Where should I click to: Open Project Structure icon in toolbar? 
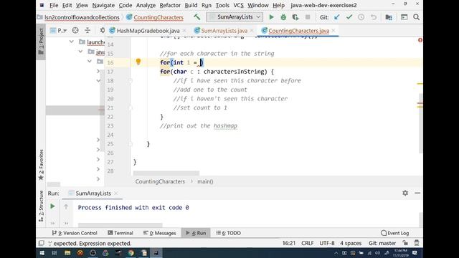click(x=389, y=17)
